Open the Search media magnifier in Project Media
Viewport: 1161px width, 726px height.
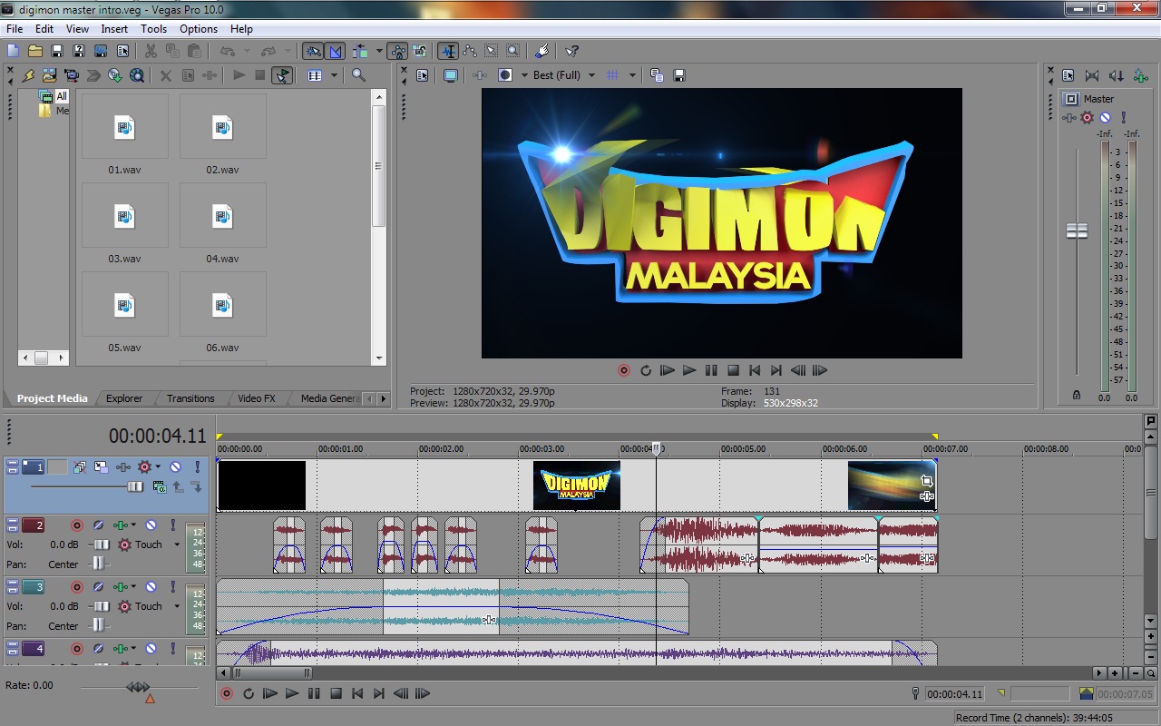pyautogui.click(x=358, y=75)
